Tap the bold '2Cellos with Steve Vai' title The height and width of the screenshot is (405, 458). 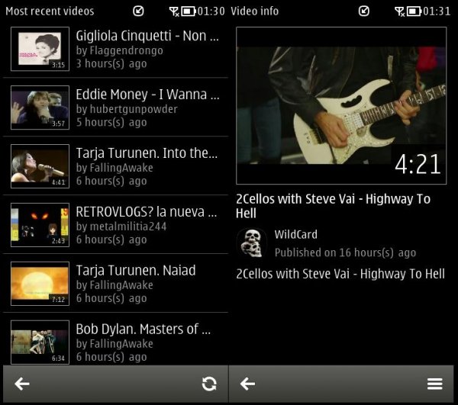click(334, 206)
